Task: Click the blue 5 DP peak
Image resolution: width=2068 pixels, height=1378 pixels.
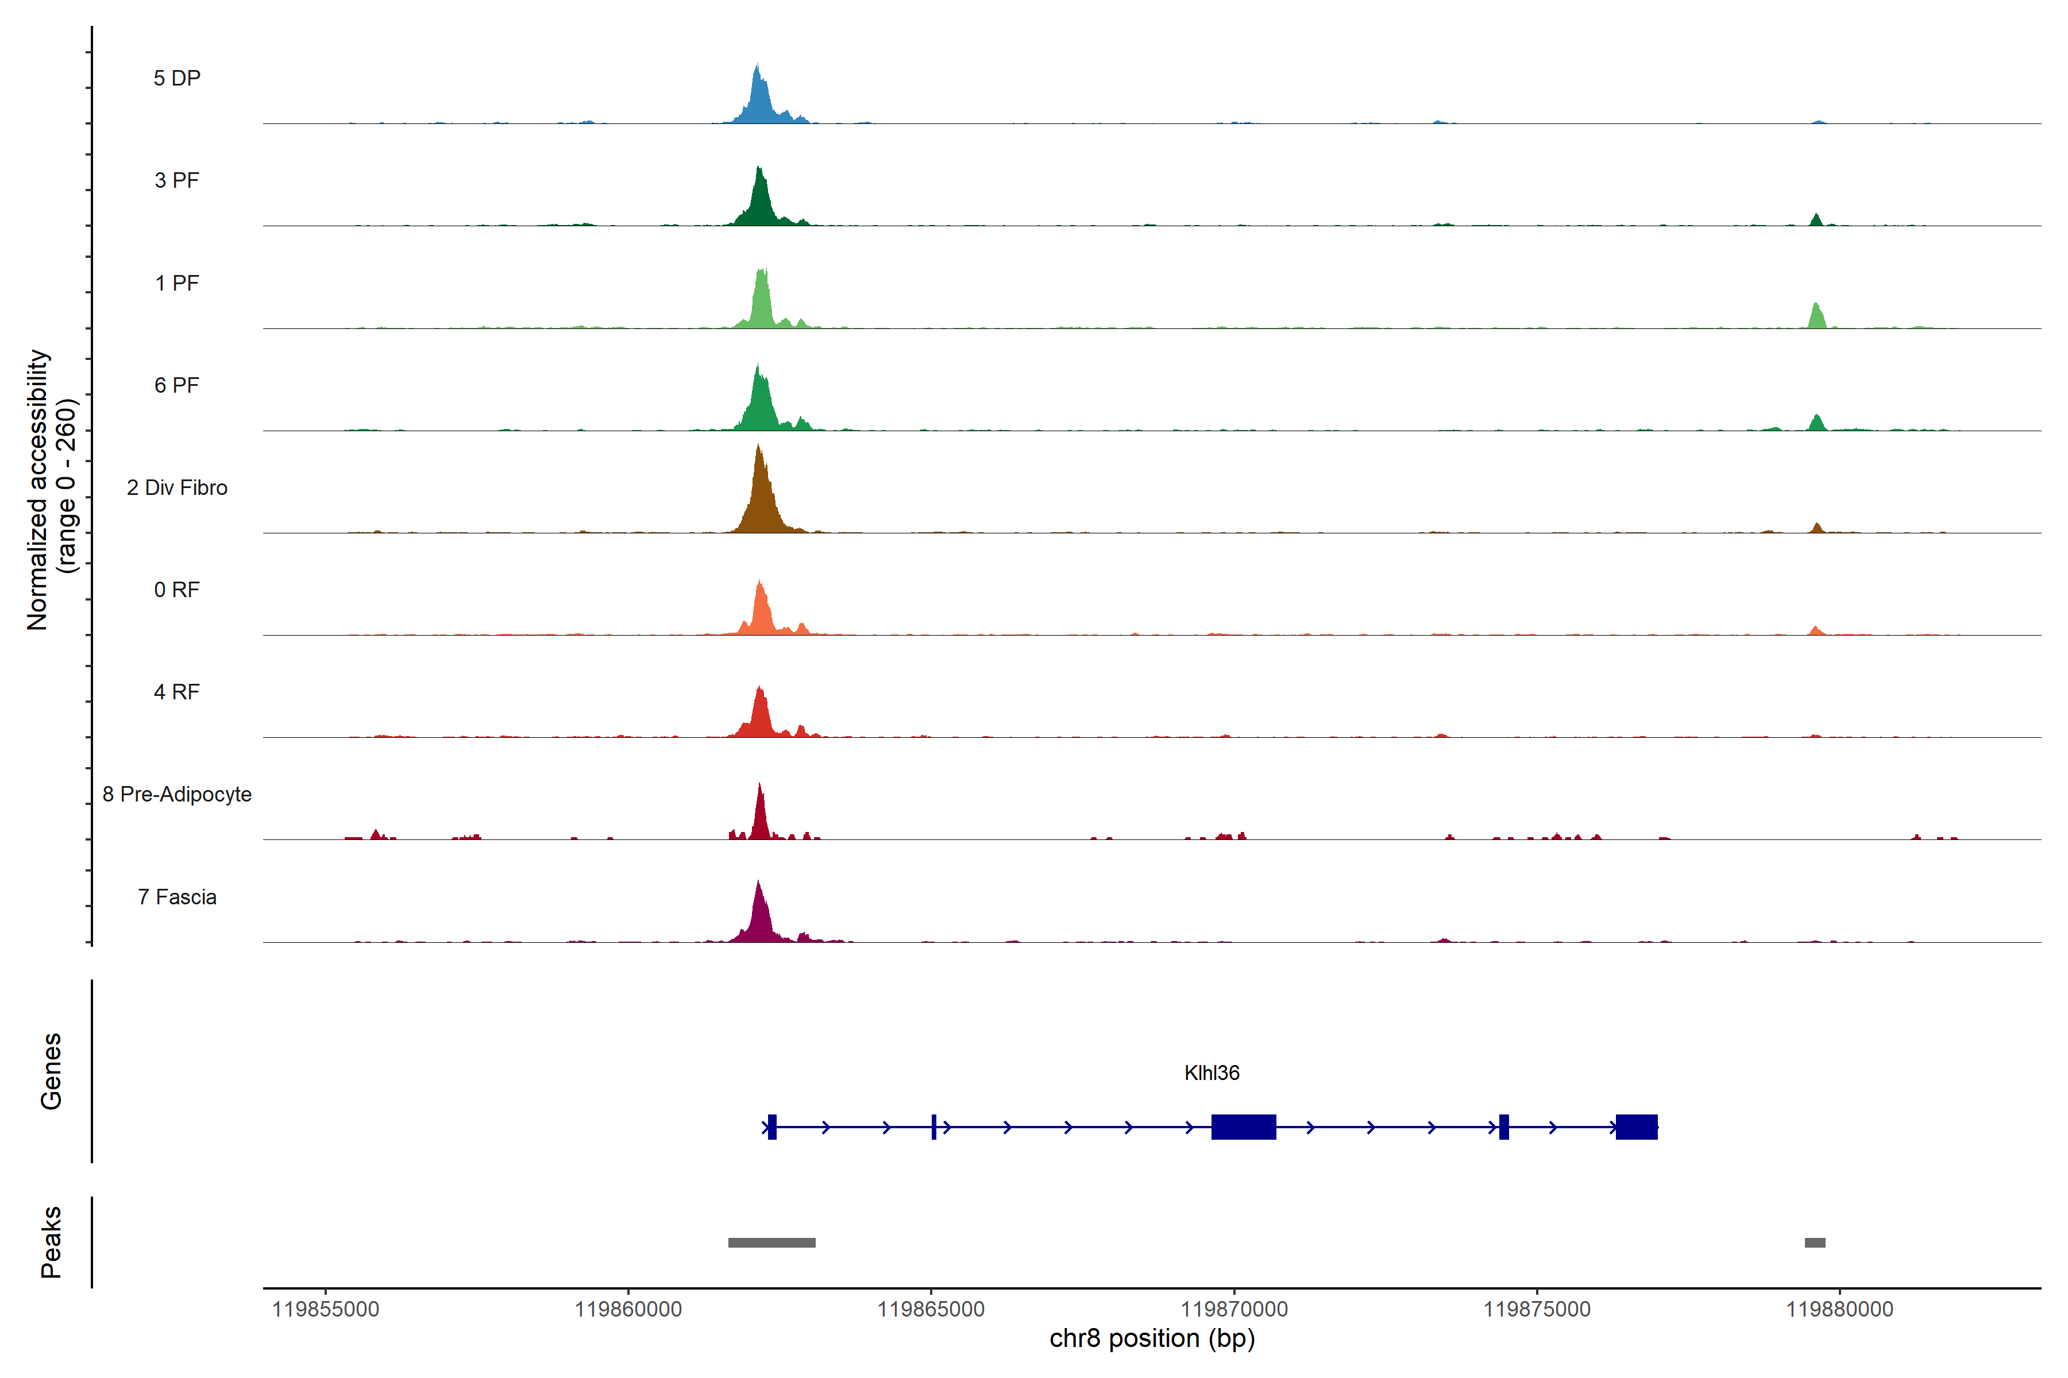Action: [759, 101]
